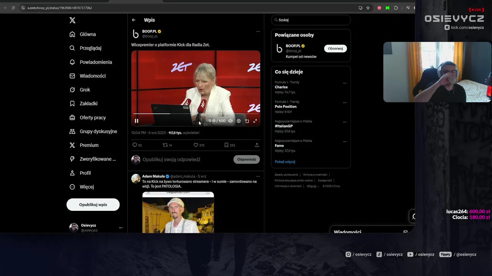Go to Profil page

[80, 173]
